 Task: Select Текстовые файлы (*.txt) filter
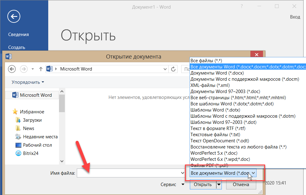point(248,135)
